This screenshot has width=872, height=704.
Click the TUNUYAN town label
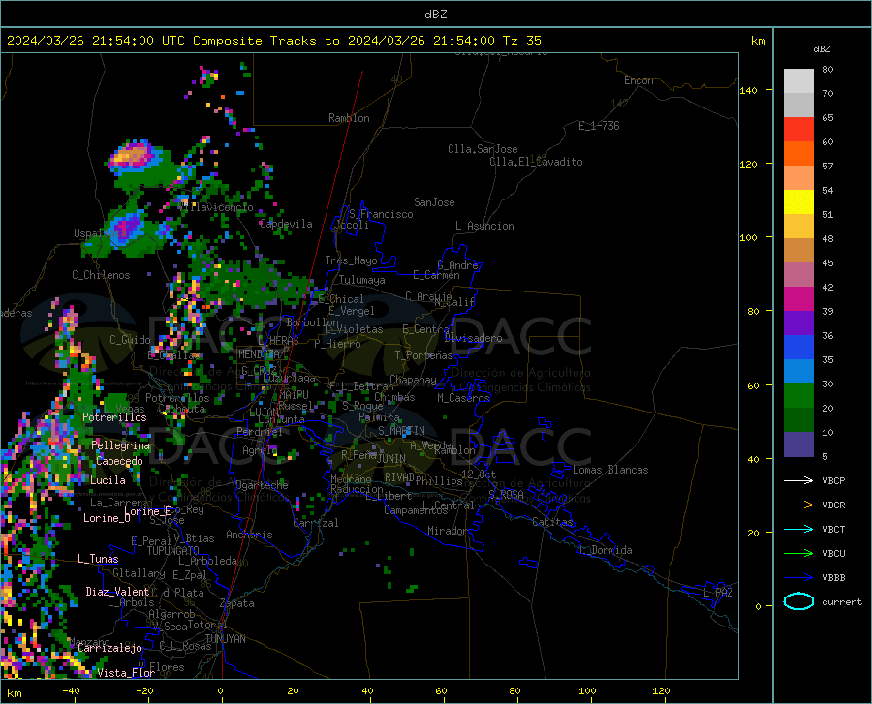click(x=225, y=639)
